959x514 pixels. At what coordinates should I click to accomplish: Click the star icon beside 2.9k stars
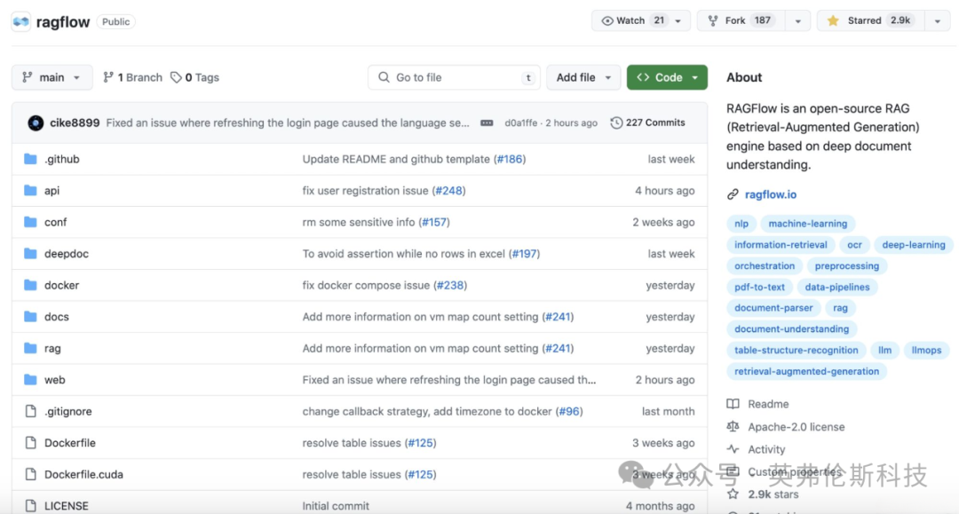[733, 494]
